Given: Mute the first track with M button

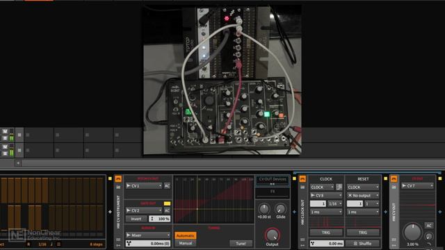Looking at the screenshot, I should [x=5, y=131].
